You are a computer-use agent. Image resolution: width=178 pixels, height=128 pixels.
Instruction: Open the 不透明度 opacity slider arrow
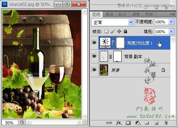click(172, 22)
